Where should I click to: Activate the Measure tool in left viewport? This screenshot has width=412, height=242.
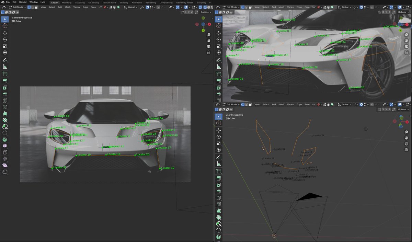(x=5, y=67)
